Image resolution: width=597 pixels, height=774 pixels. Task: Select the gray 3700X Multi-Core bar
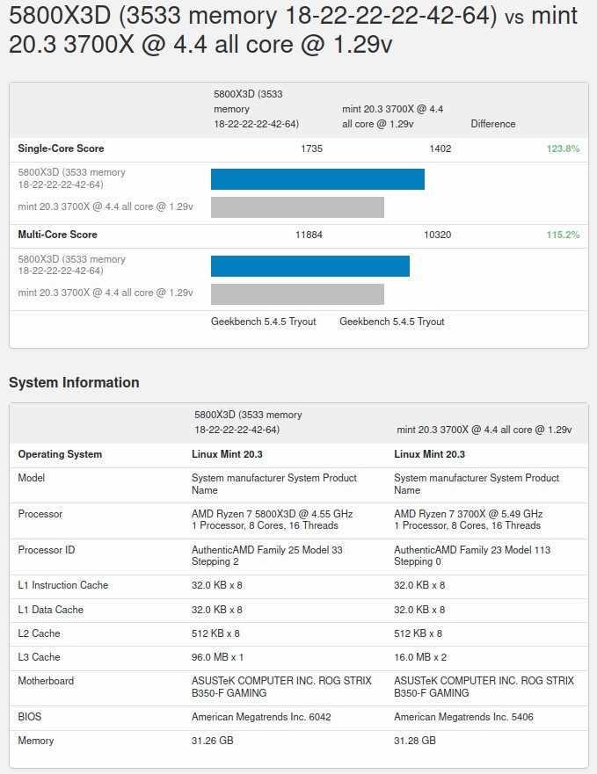pos(297,293)
